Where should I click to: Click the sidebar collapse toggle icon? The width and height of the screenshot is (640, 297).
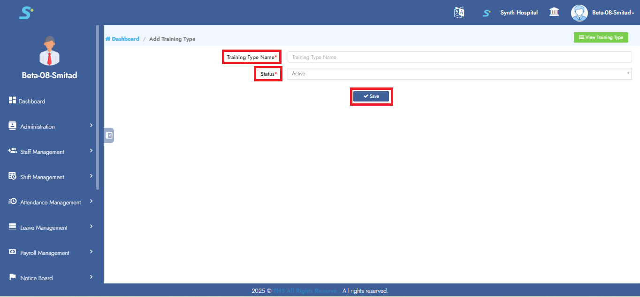[x=109, y=135]
